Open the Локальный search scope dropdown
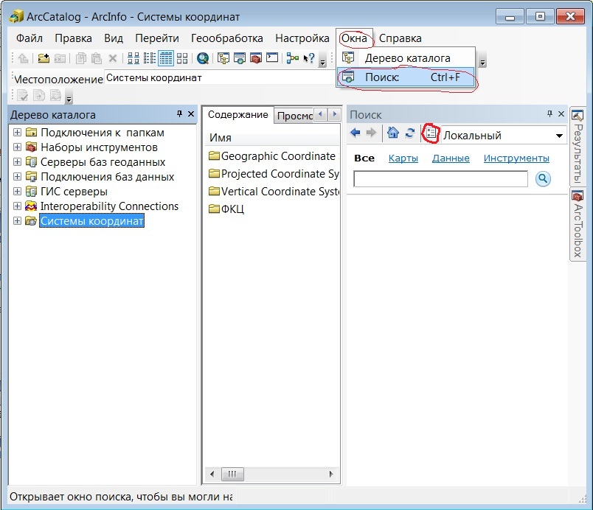This screenshot has width=593, height=510. [x=559, y=136]
